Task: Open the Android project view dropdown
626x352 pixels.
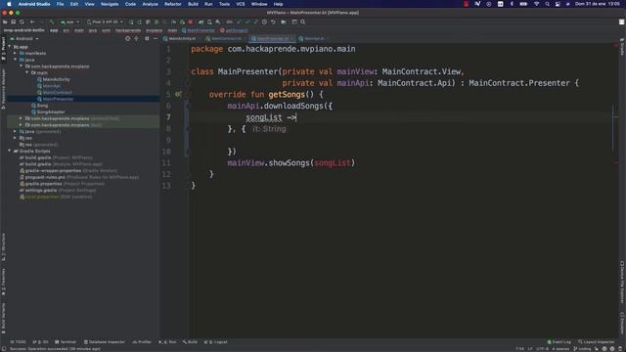Action: click(24, 39)
